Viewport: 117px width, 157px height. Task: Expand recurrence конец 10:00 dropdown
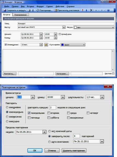[63, 97]
